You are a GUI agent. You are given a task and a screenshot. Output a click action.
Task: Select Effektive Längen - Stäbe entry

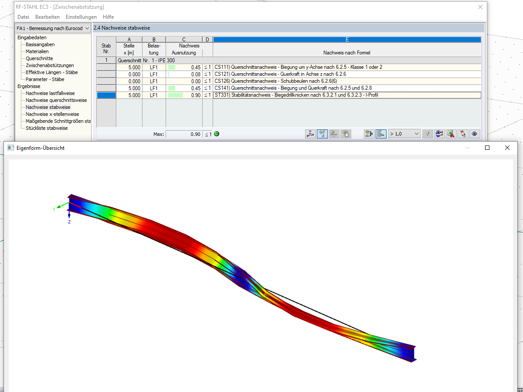click(x=51, y=72)
